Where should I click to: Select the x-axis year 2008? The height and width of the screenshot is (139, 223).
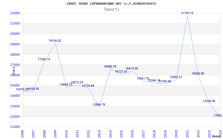point(44,134)
